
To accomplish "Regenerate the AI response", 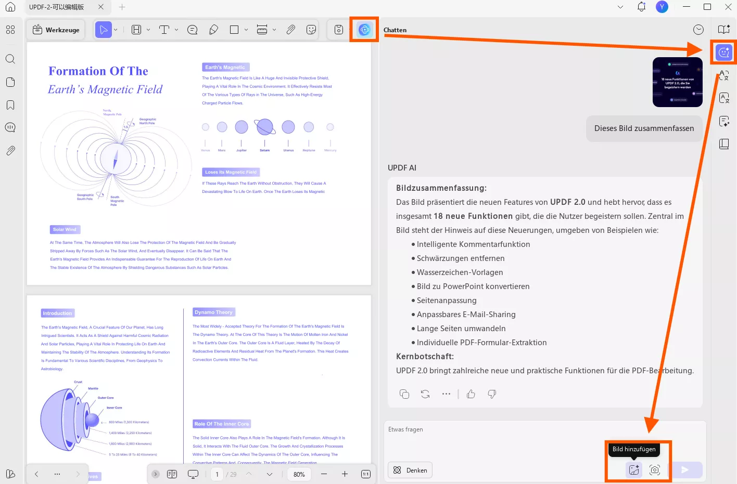I will [425, 394].
